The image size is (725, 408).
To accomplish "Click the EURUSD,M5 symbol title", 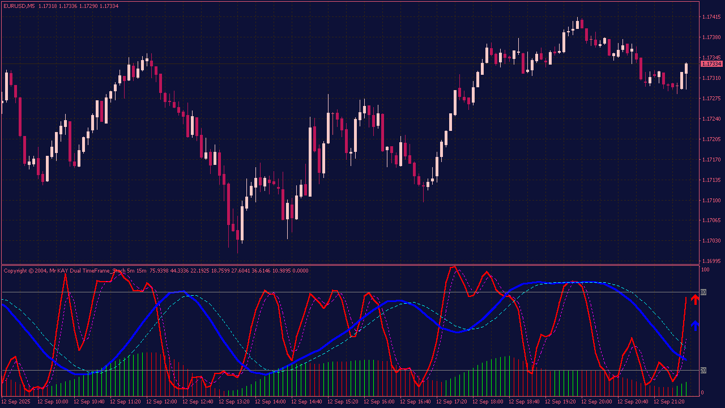I will click(19, 6).
